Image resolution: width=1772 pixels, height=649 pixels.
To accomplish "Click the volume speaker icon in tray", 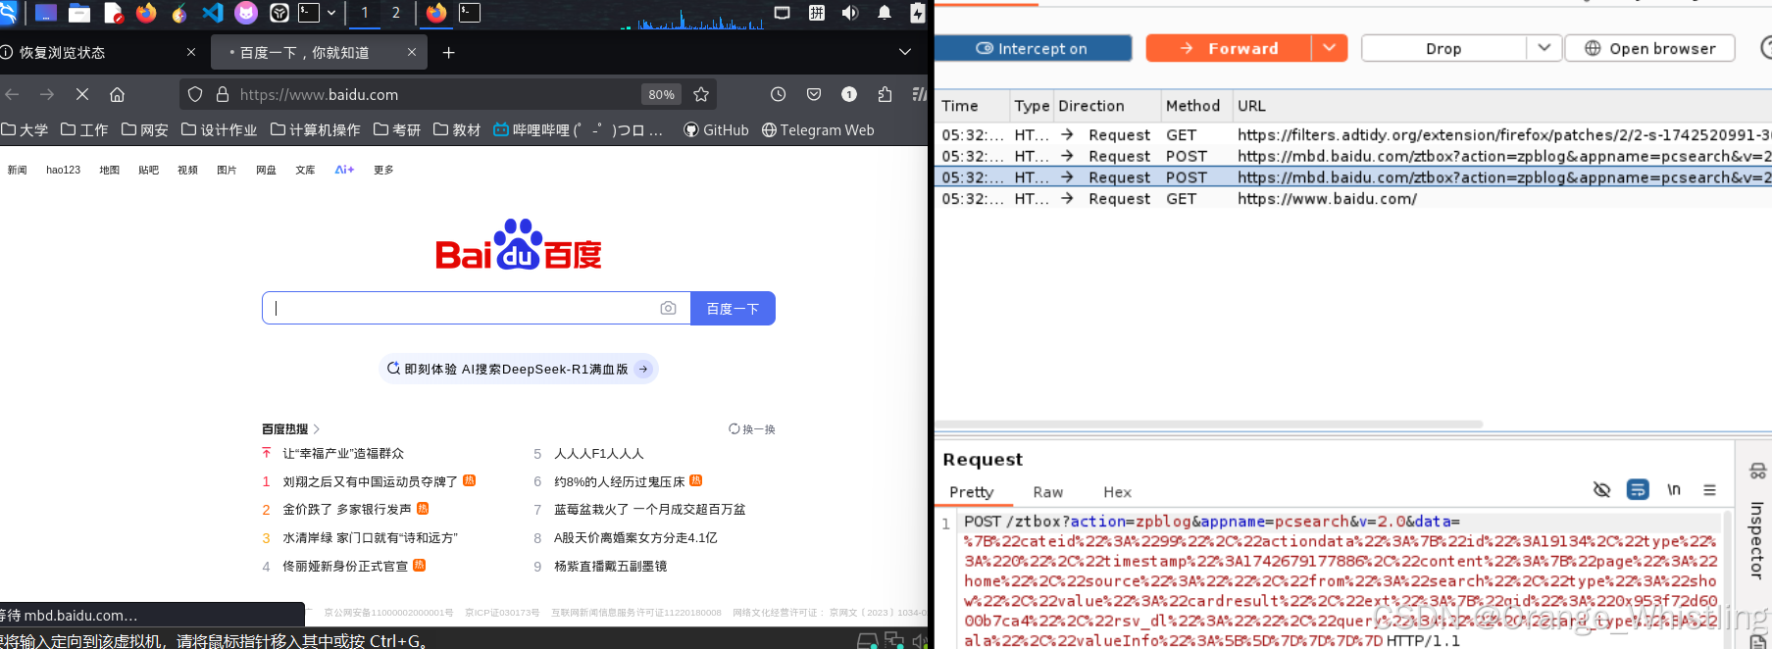I will pyautogui.click(x=850, y=13).
